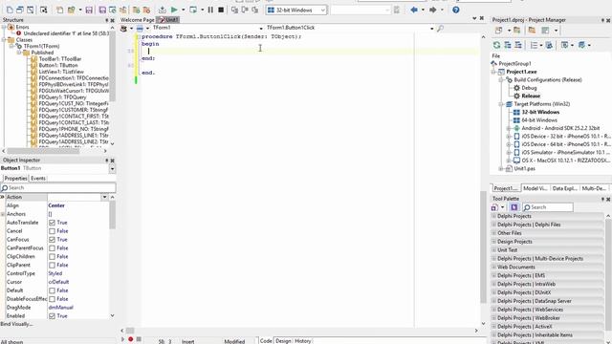This screenshot has width=612, height=344.
Task: Switch to the Welcome Page tab
Action: [138, 20]
